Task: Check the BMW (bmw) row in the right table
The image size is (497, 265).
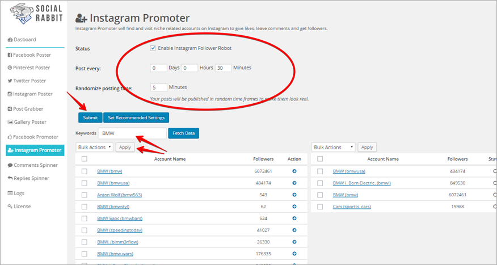Action: click(320, 195)
